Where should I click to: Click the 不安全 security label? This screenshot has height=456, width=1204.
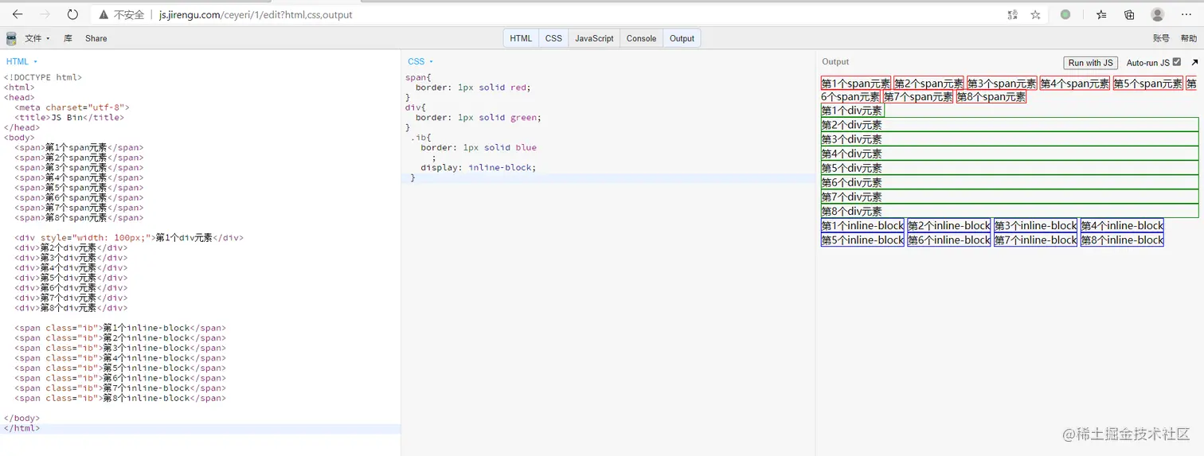(129, 14)
